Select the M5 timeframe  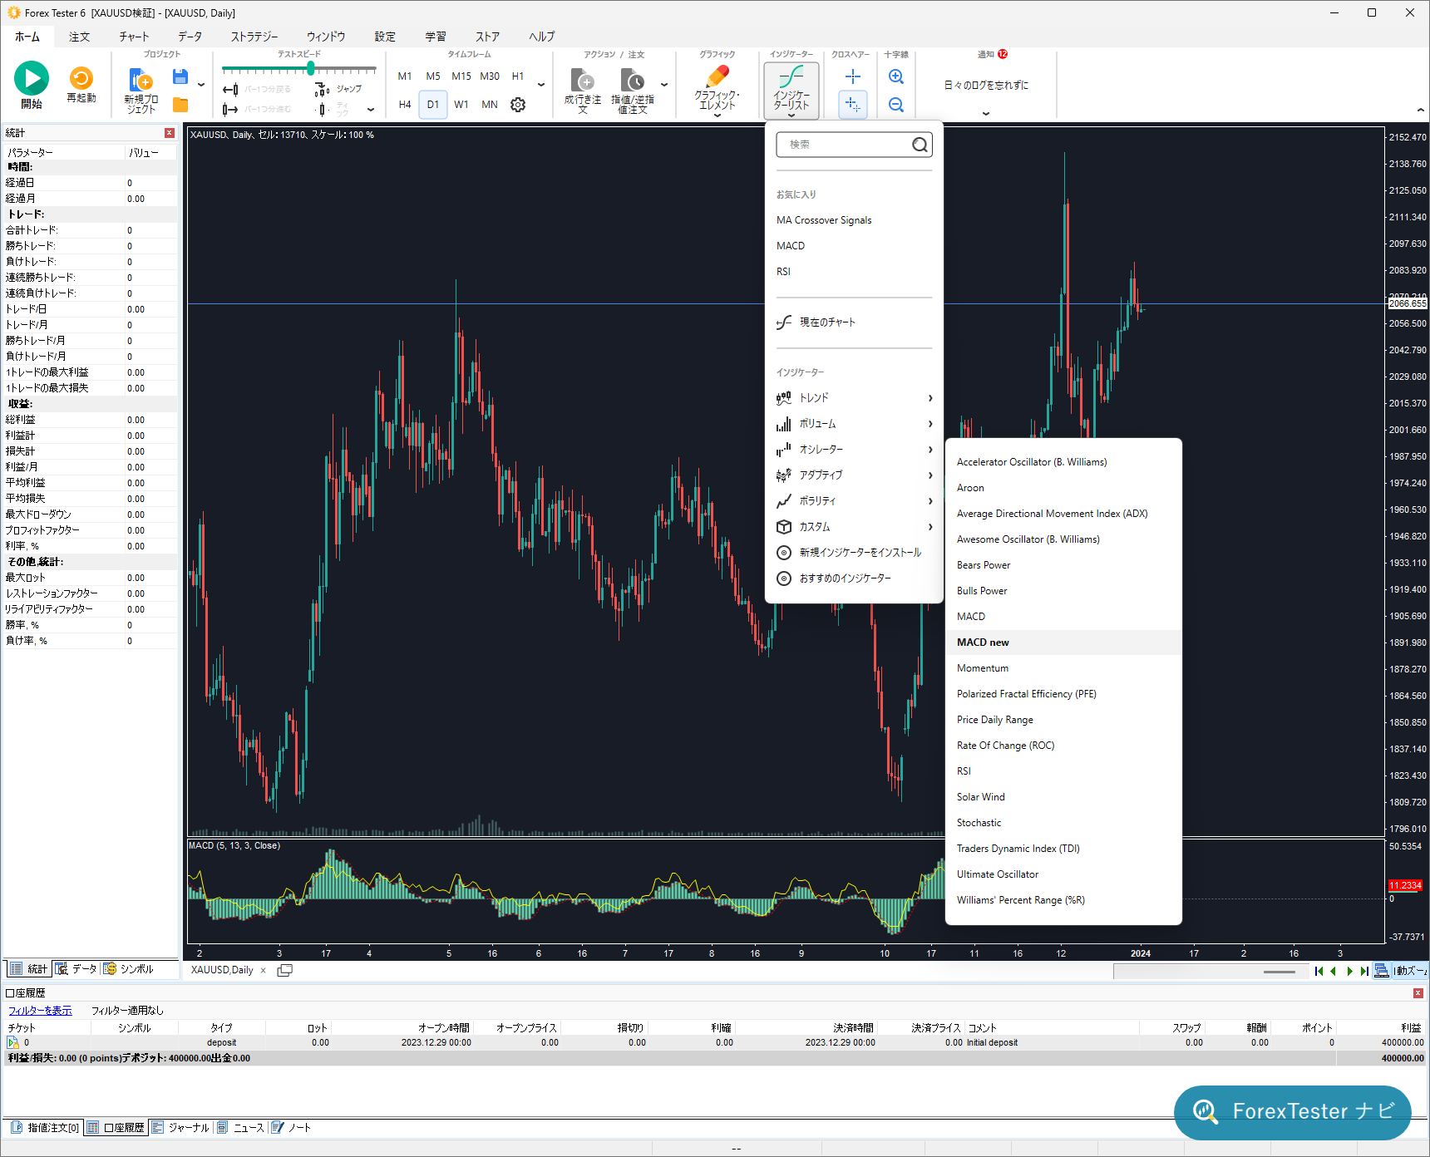433,76
